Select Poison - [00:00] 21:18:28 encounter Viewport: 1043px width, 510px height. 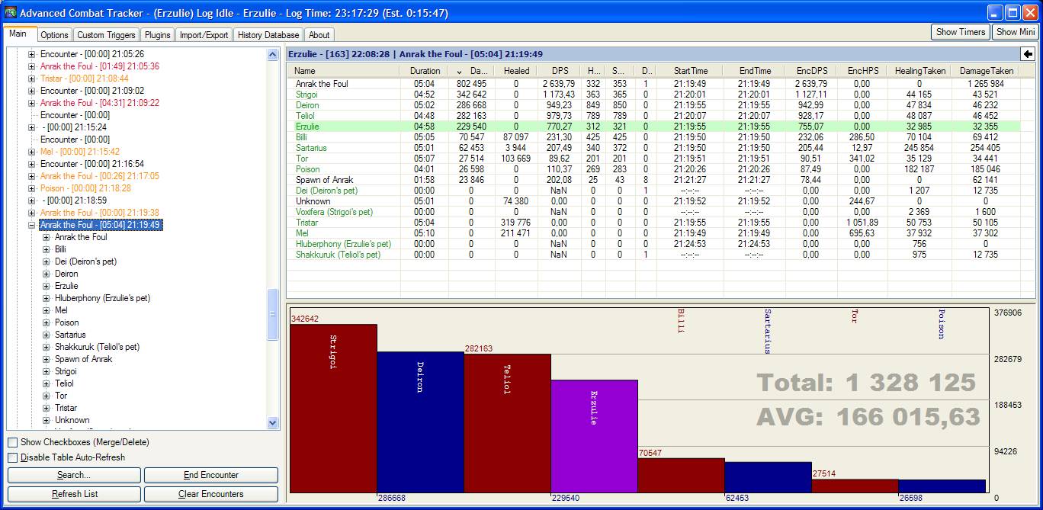85,188
